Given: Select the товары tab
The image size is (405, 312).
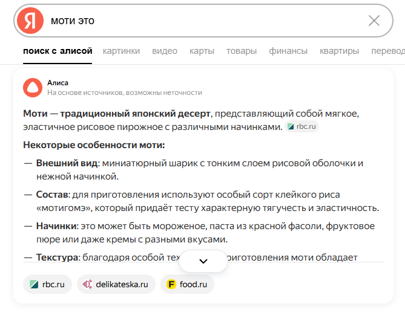Looking at the screenshot, I should pyautogui.click(x=242, y=51).
